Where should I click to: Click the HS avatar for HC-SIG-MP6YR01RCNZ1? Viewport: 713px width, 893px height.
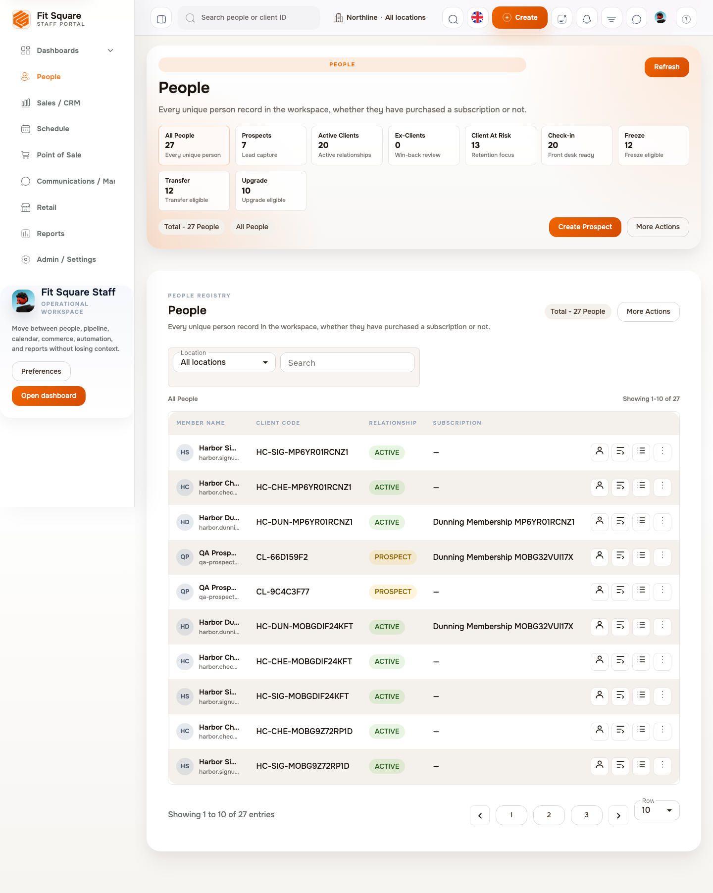click(x=185, y=452)
